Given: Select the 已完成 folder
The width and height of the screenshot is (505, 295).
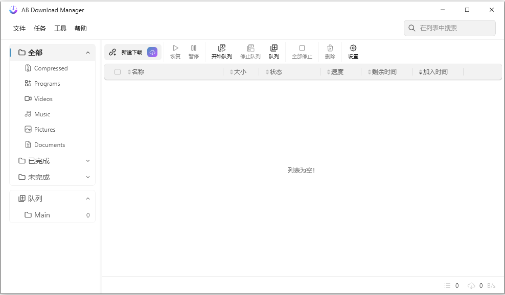Looking at the screenshot, I should point(52,161).
